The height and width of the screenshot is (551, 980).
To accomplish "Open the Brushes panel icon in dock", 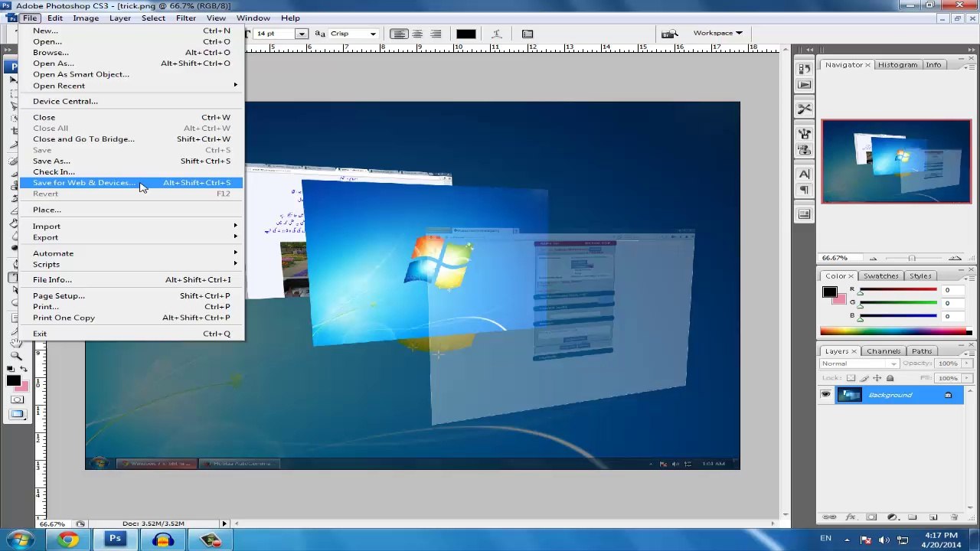I will point(804,134).
